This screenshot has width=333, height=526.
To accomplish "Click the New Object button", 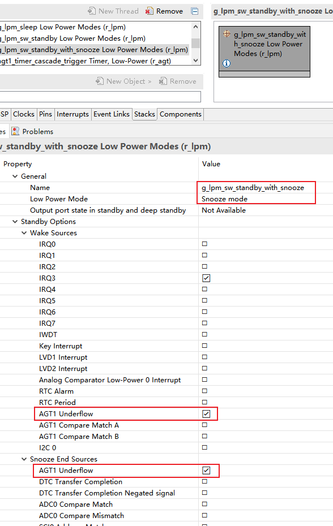I will pos(123,81).
